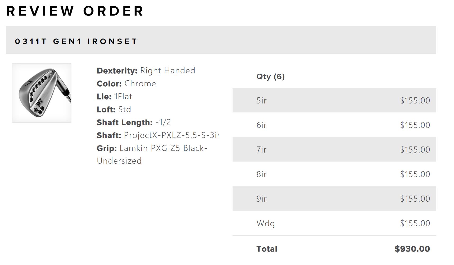
Task: Click the Color Chrome specification
Action: [126, 83]
